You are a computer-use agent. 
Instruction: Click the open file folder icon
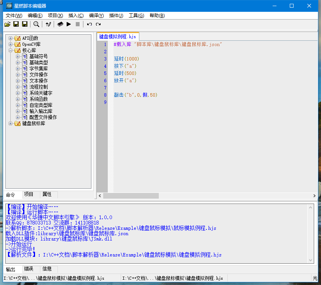click(7, 24)
